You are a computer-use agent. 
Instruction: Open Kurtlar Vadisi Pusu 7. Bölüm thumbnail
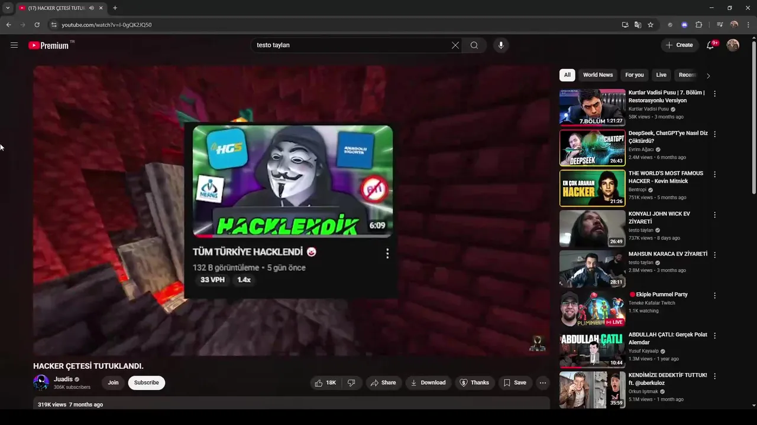(x=592, y=107)
